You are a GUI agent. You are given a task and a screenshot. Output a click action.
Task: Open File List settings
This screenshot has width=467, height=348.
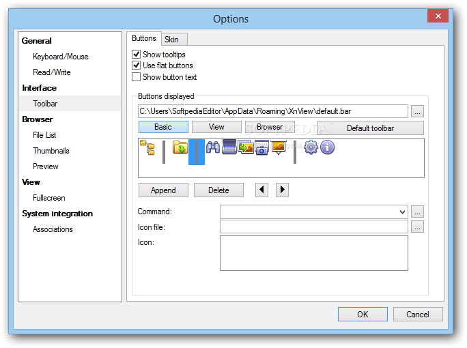[44, 135]
